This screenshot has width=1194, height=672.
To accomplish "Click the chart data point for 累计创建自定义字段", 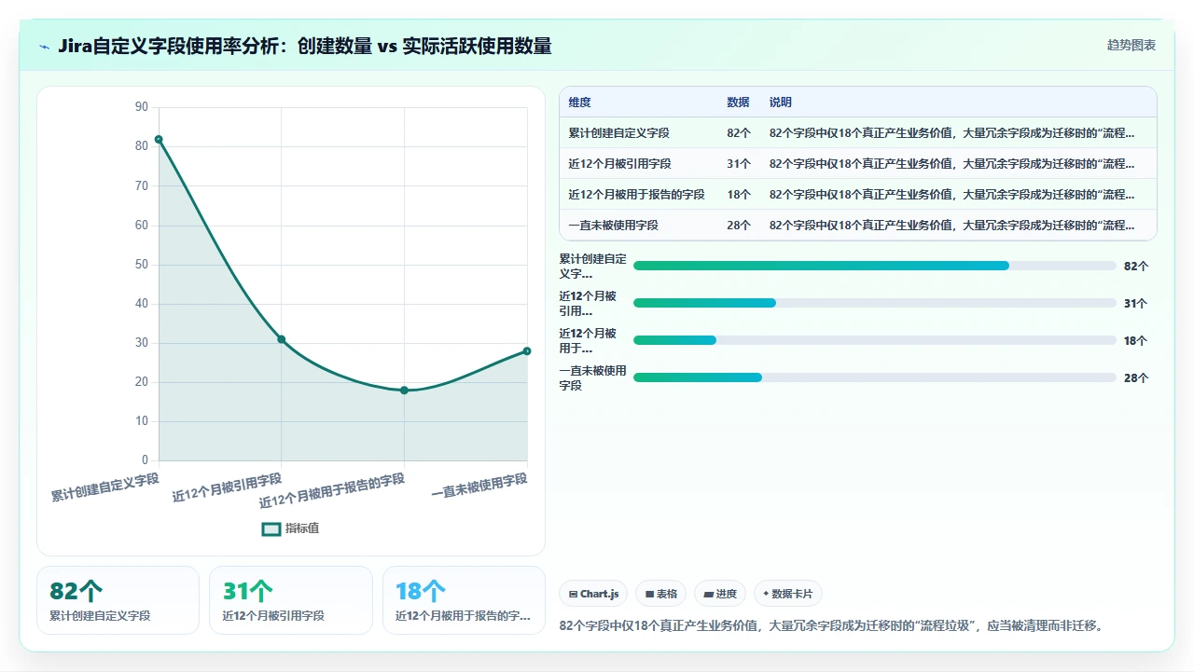I will (x=159, y=140).
